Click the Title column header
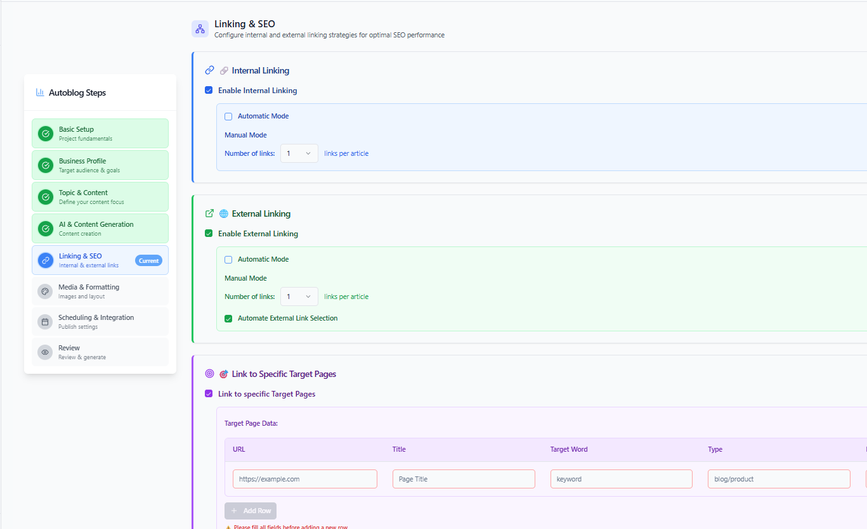Screen dimensions: 867x529 pyautogui.click(x=399, y=449)
